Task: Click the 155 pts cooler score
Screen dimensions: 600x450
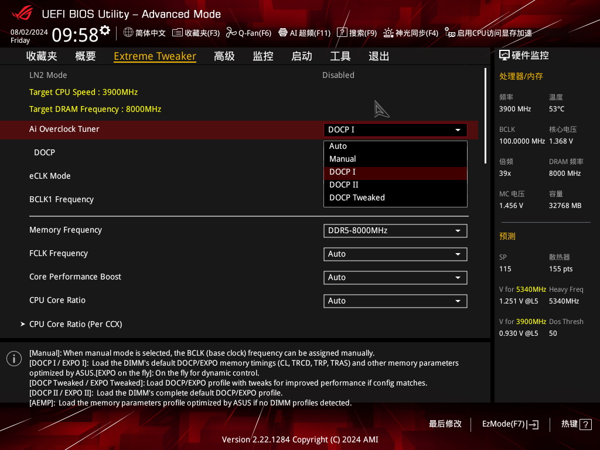Action: click(561, 269)
